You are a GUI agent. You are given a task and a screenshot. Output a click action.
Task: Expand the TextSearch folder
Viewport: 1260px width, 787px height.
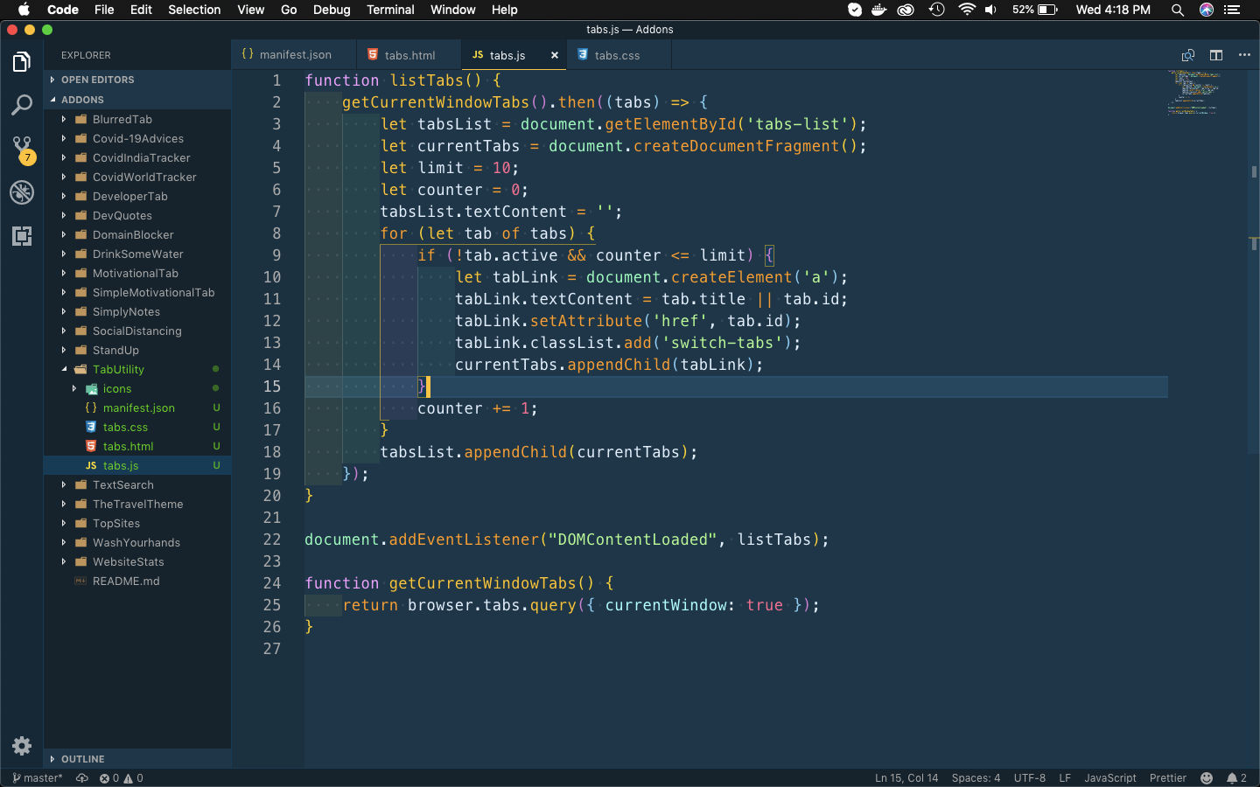coord(137,484)
